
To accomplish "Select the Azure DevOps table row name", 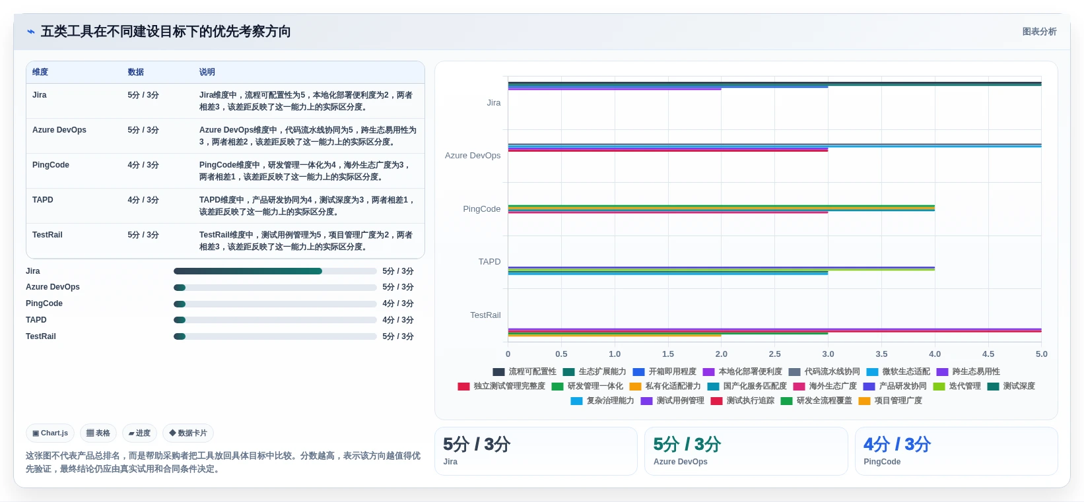I will [x=59, y=130].
